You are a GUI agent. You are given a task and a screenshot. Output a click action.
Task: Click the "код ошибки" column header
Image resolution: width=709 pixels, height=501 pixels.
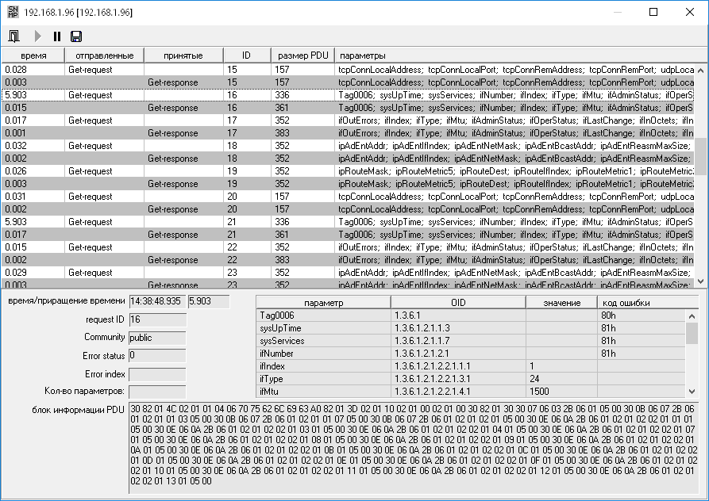633,302
